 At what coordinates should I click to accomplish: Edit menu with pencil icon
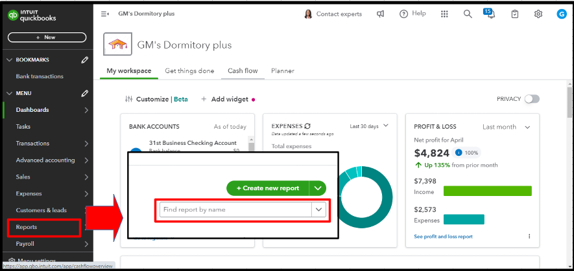click(x=84, y=94)
